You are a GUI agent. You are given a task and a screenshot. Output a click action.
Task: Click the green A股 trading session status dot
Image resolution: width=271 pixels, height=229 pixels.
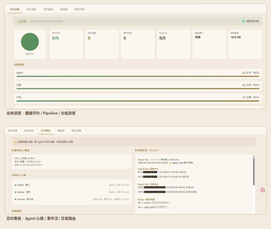point(243,21)
